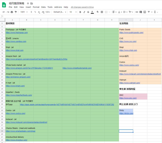Screen dimensions: 162x143
Task: Select row 39 header
Action: tap(3, 131)
